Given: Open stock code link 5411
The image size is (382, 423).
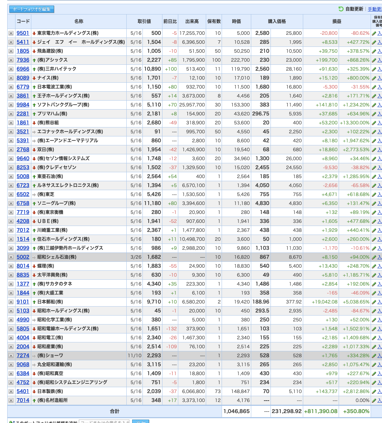Looking at the screenshot, I should 23,42.
